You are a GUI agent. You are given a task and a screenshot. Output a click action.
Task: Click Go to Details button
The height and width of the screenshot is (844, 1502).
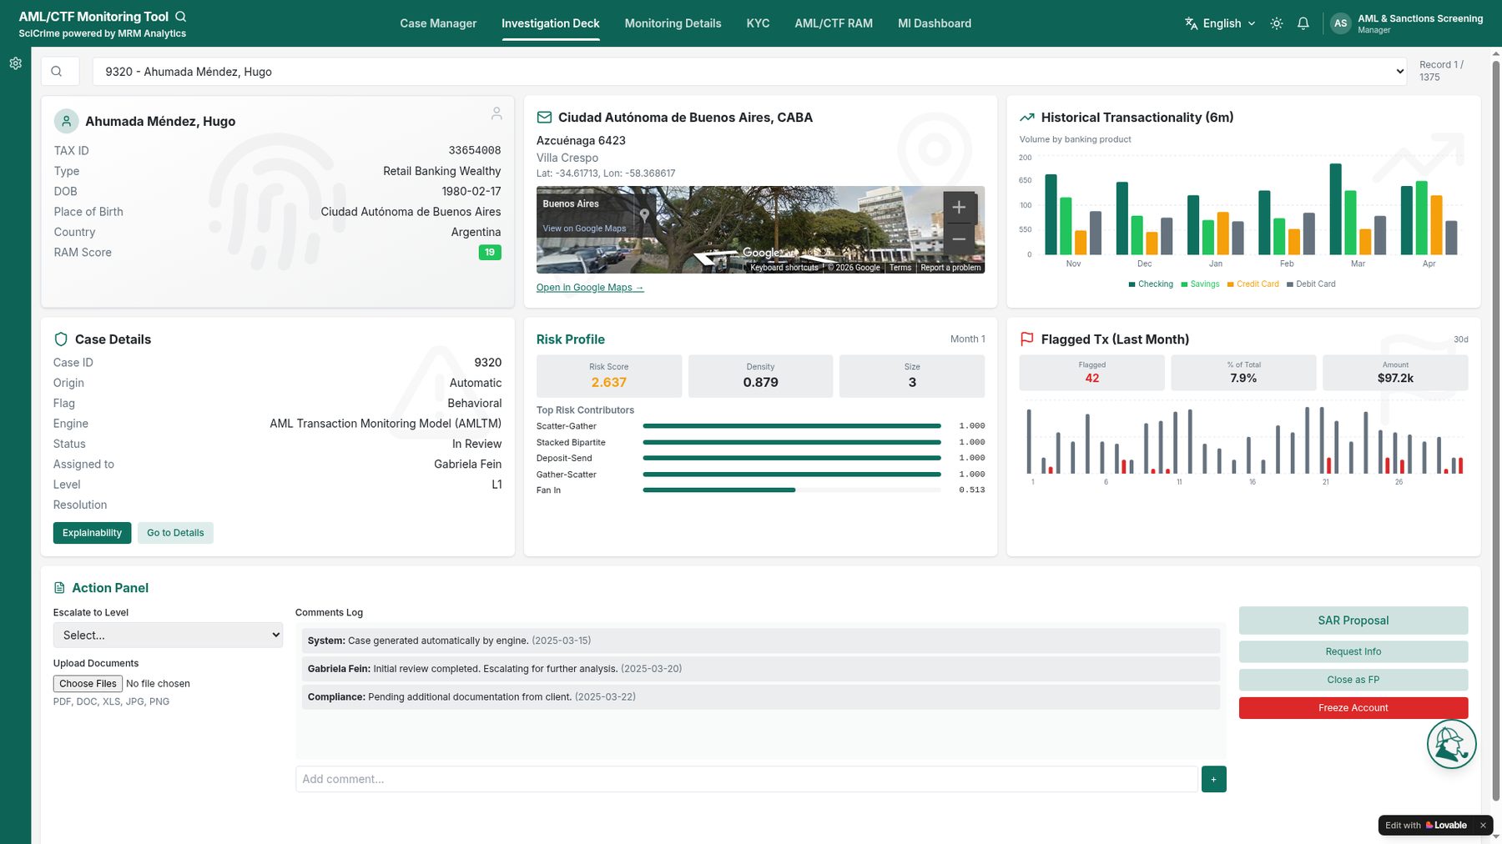(175, 533)
